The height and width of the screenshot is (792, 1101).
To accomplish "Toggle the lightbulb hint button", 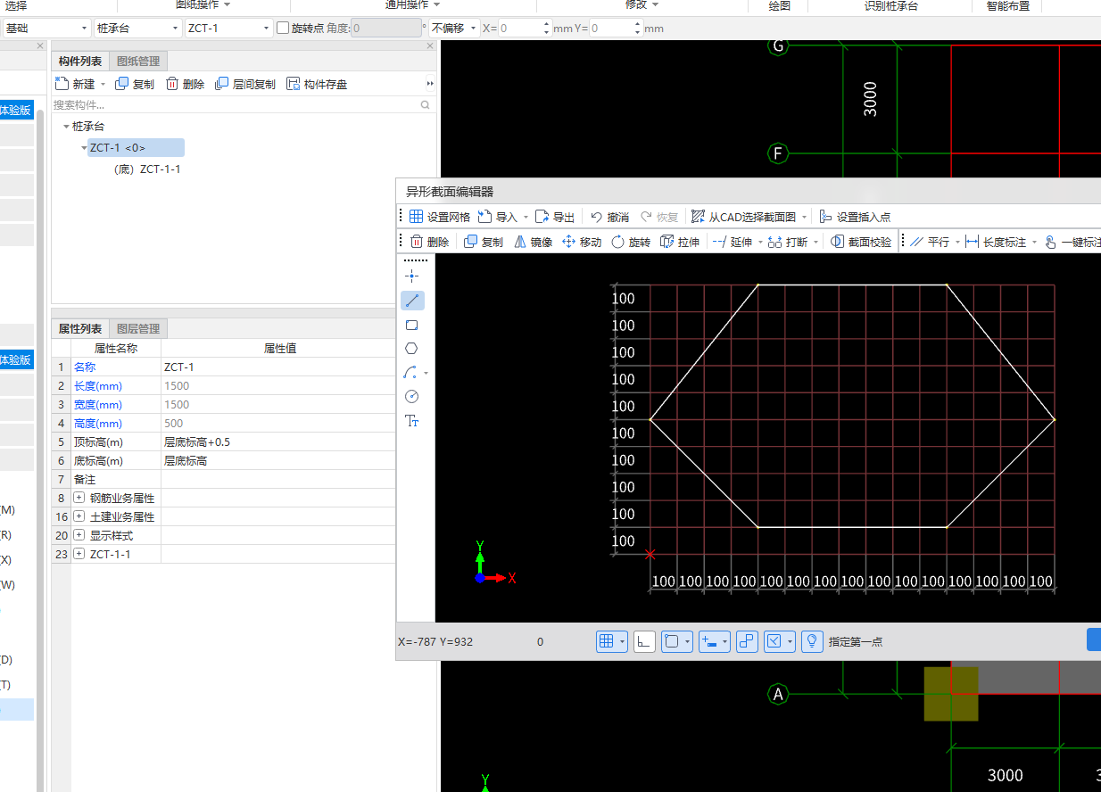I will [811, 641].
